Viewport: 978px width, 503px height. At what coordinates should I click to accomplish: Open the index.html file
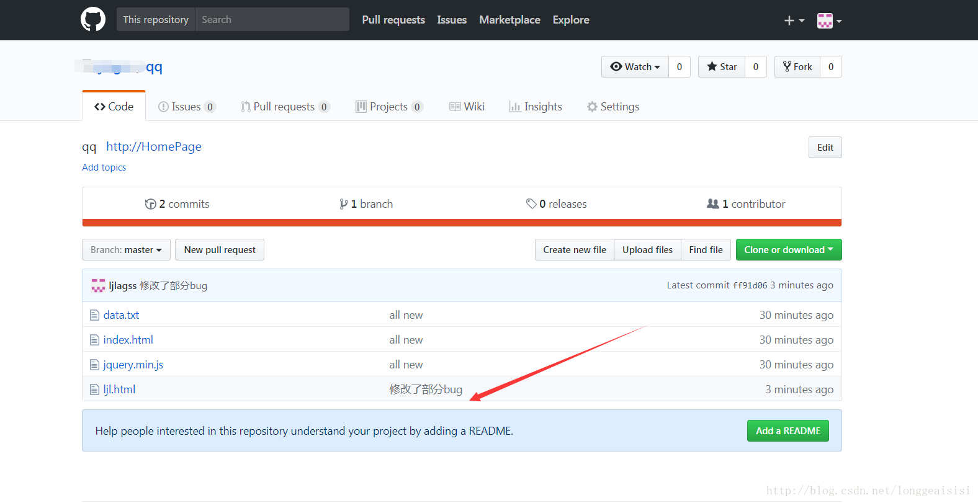click(x=128, y=340)
